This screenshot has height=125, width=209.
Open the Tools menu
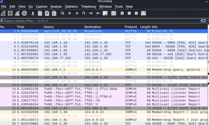click(x=119, y=7)
